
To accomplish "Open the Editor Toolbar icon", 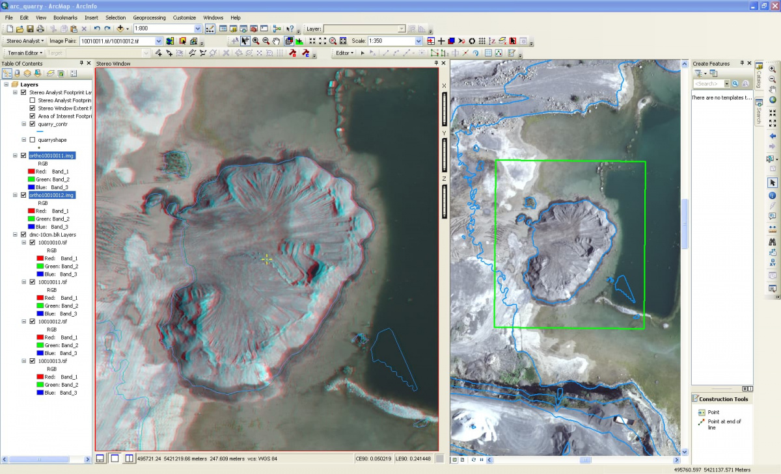I will (x=209, y=29).
